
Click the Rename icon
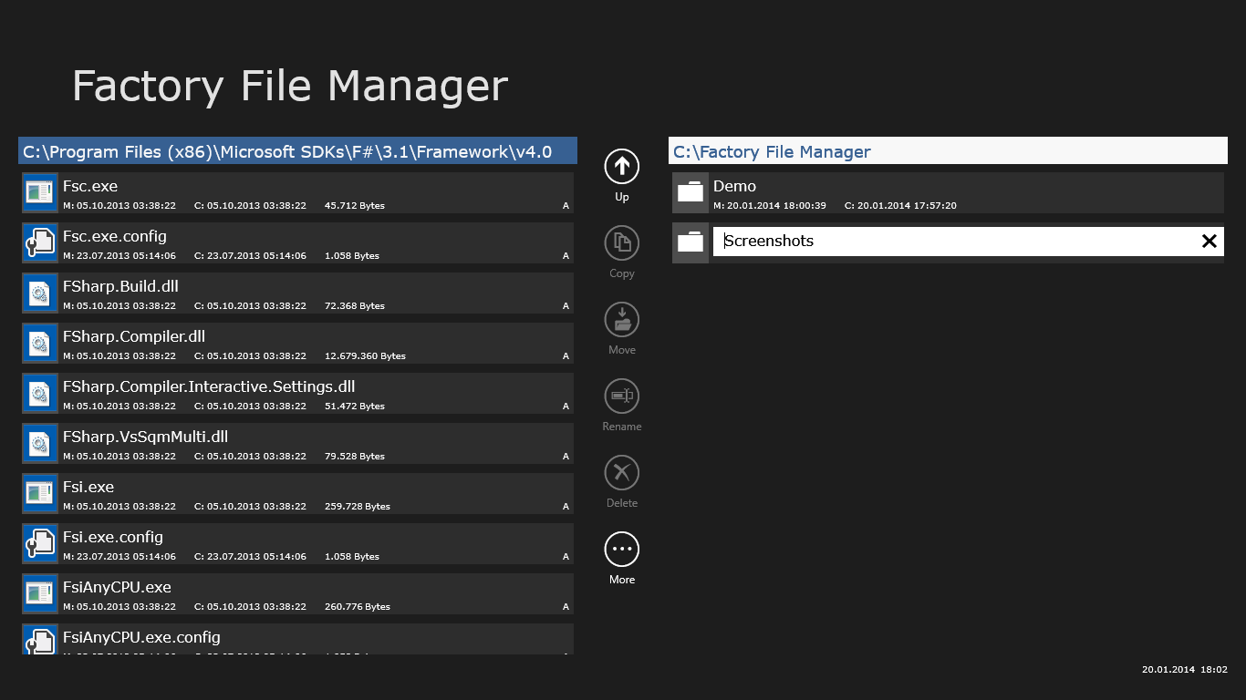pyautogui.click(x=622, y=396)
